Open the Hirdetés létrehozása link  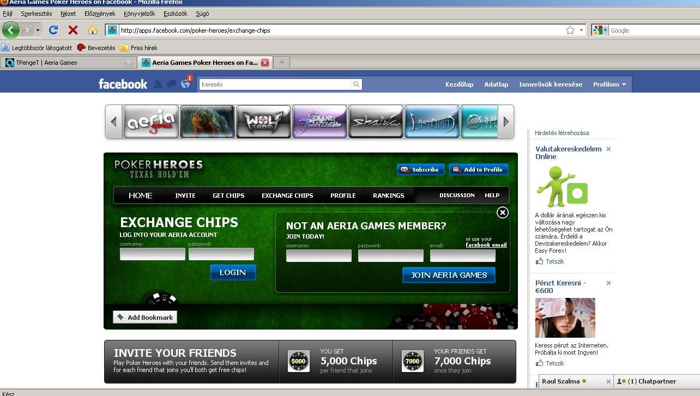pyautogui.click(x=562, y=133)
